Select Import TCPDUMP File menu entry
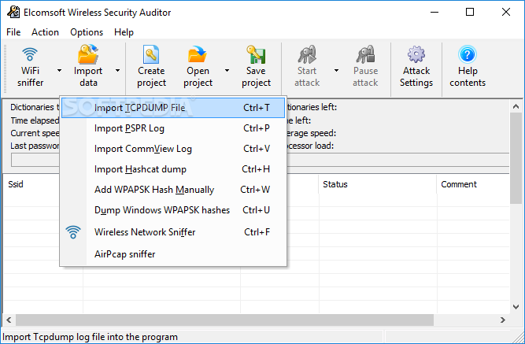The height and width of the screenshot is (344, 525). [173, 108]
